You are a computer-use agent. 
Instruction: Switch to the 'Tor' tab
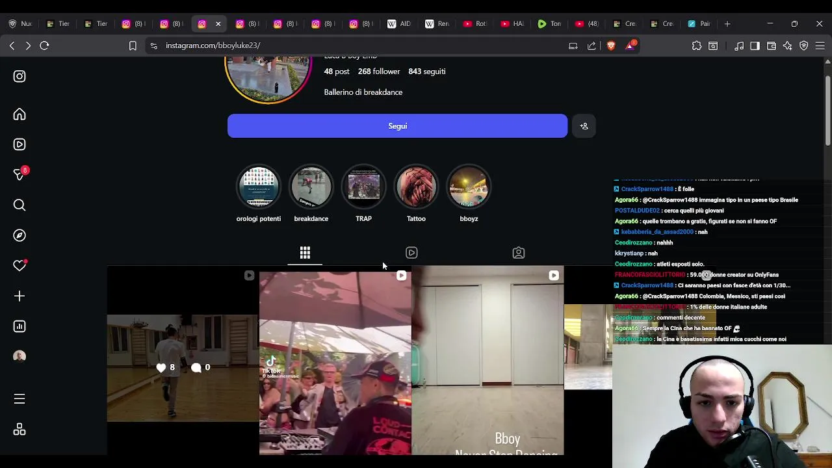550,24
